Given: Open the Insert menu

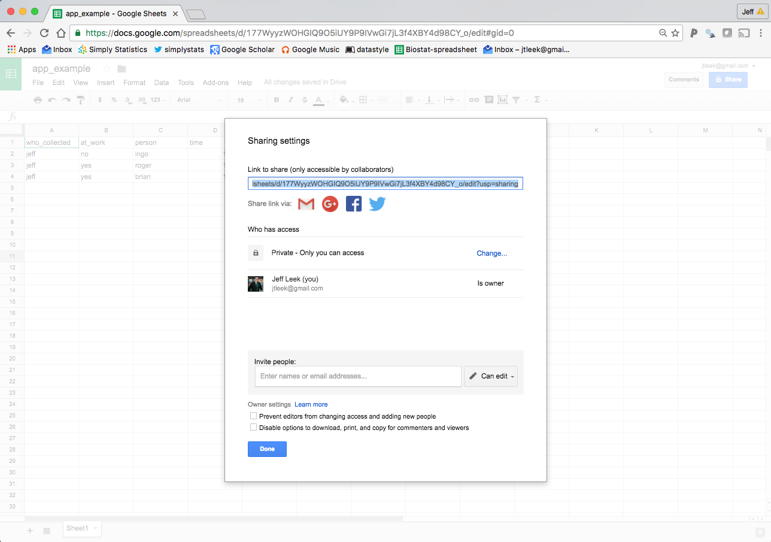Looking at the screenshot, I should point(106,83).
